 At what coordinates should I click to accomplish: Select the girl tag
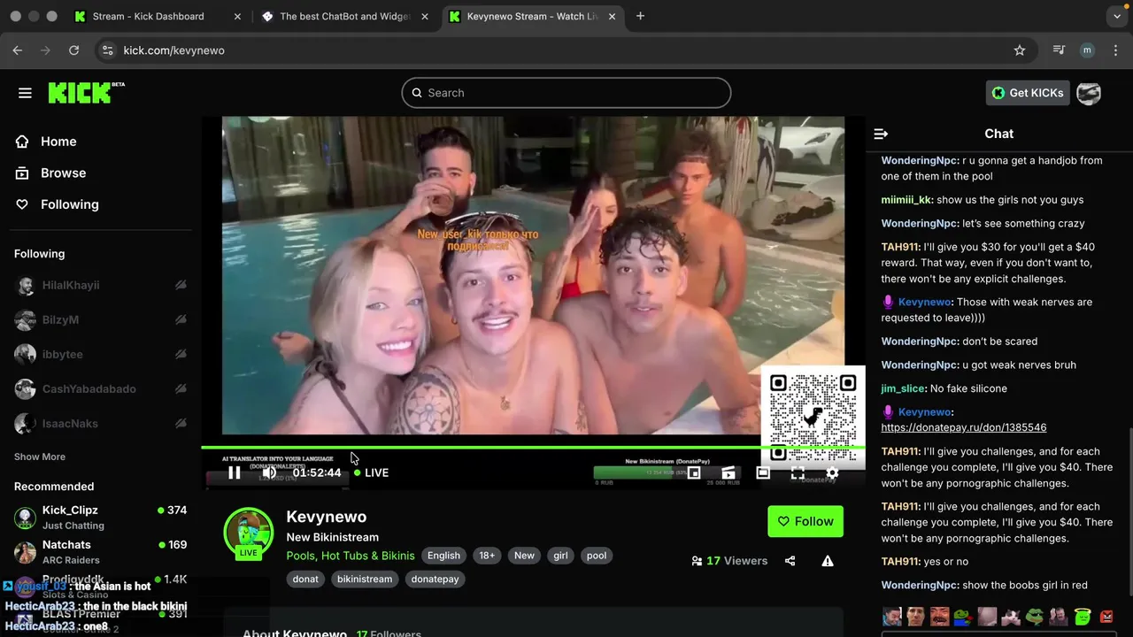560,556
